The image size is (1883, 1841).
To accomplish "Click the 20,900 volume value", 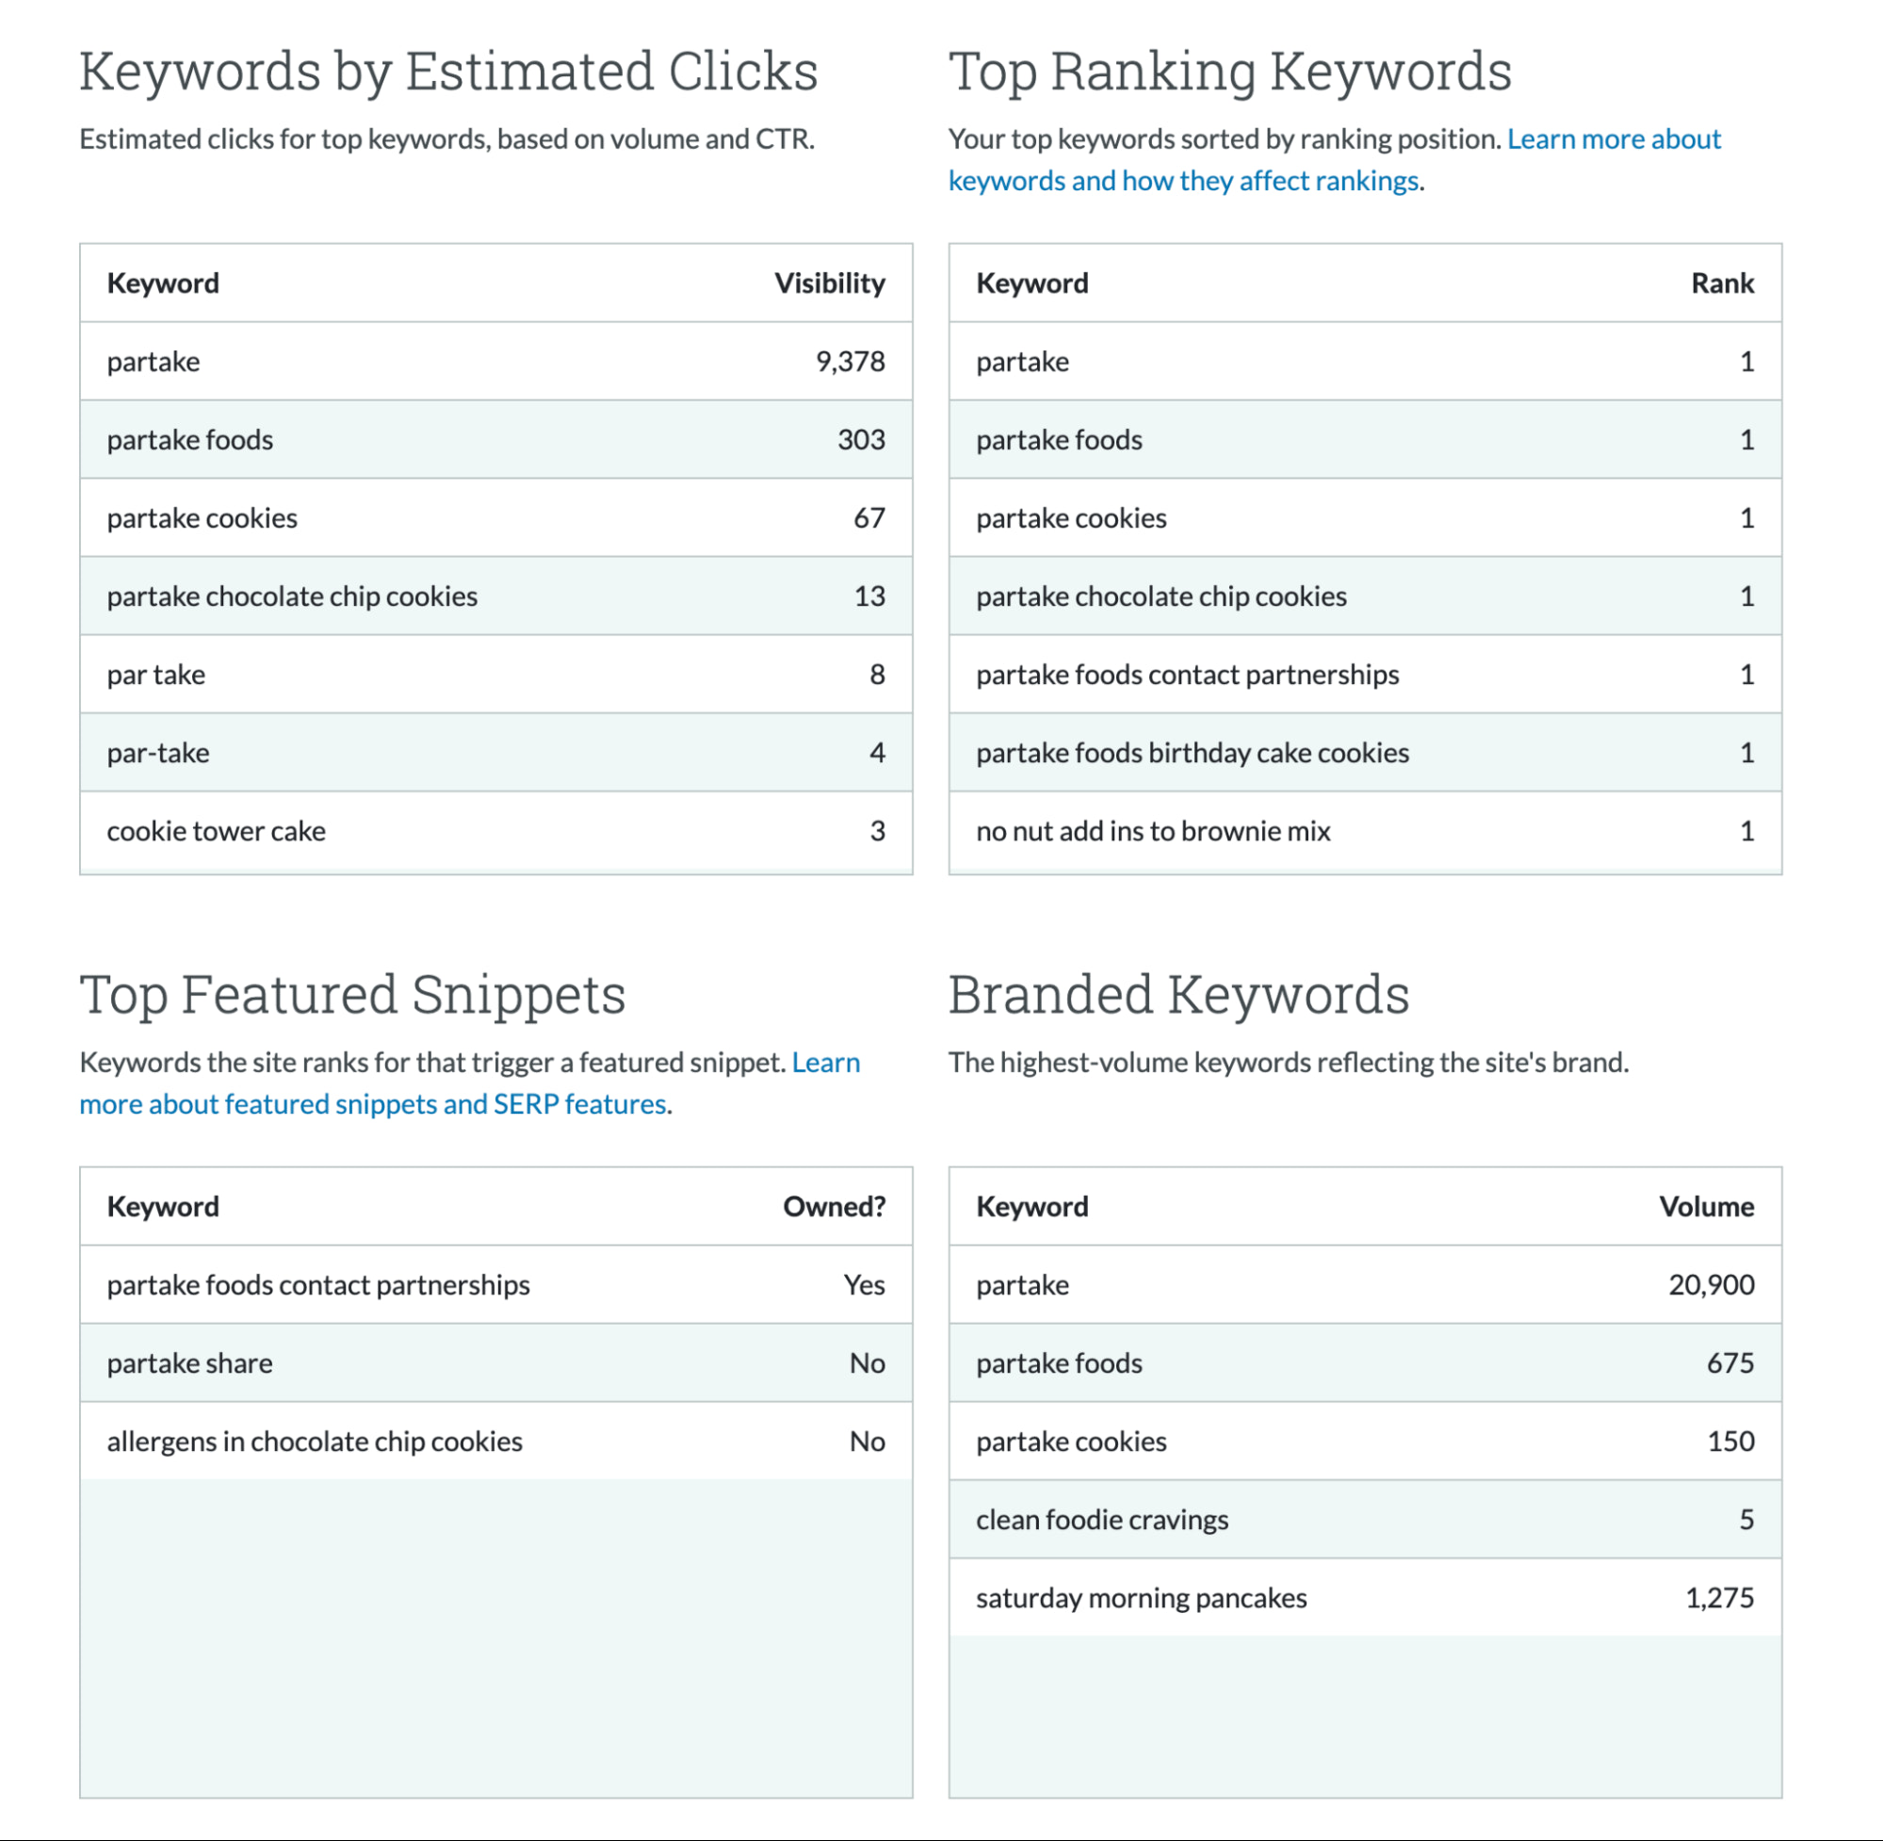I will tap(1710, 1285).
